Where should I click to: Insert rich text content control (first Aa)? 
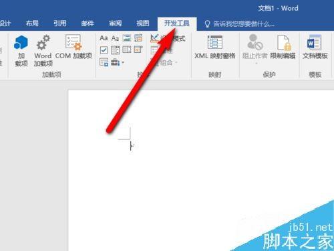104,38
